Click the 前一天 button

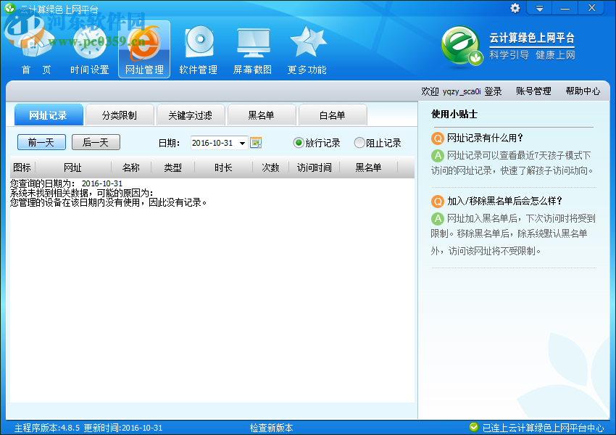pyautogui.click(x=41, y=143)
